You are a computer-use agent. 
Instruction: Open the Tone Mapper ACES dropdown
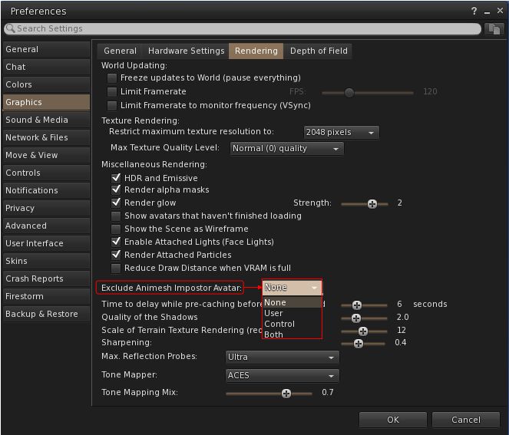pyautogui.click(x=282, y=376)
